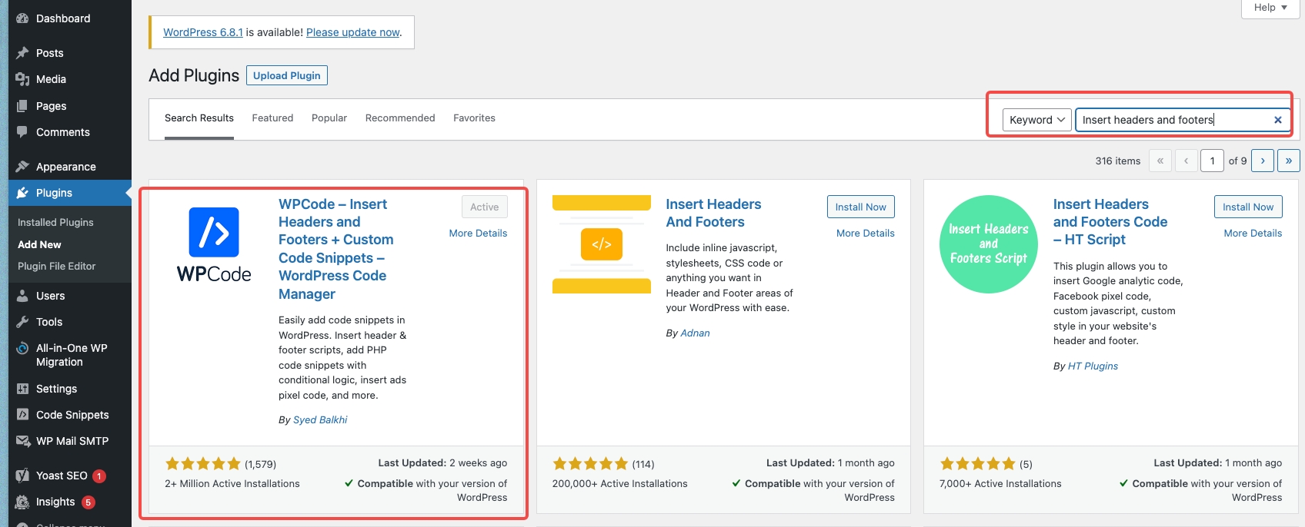Switch to the Favorites tab
The width and height of the screenshot is (1305, 527).
(x=474, y=118)
